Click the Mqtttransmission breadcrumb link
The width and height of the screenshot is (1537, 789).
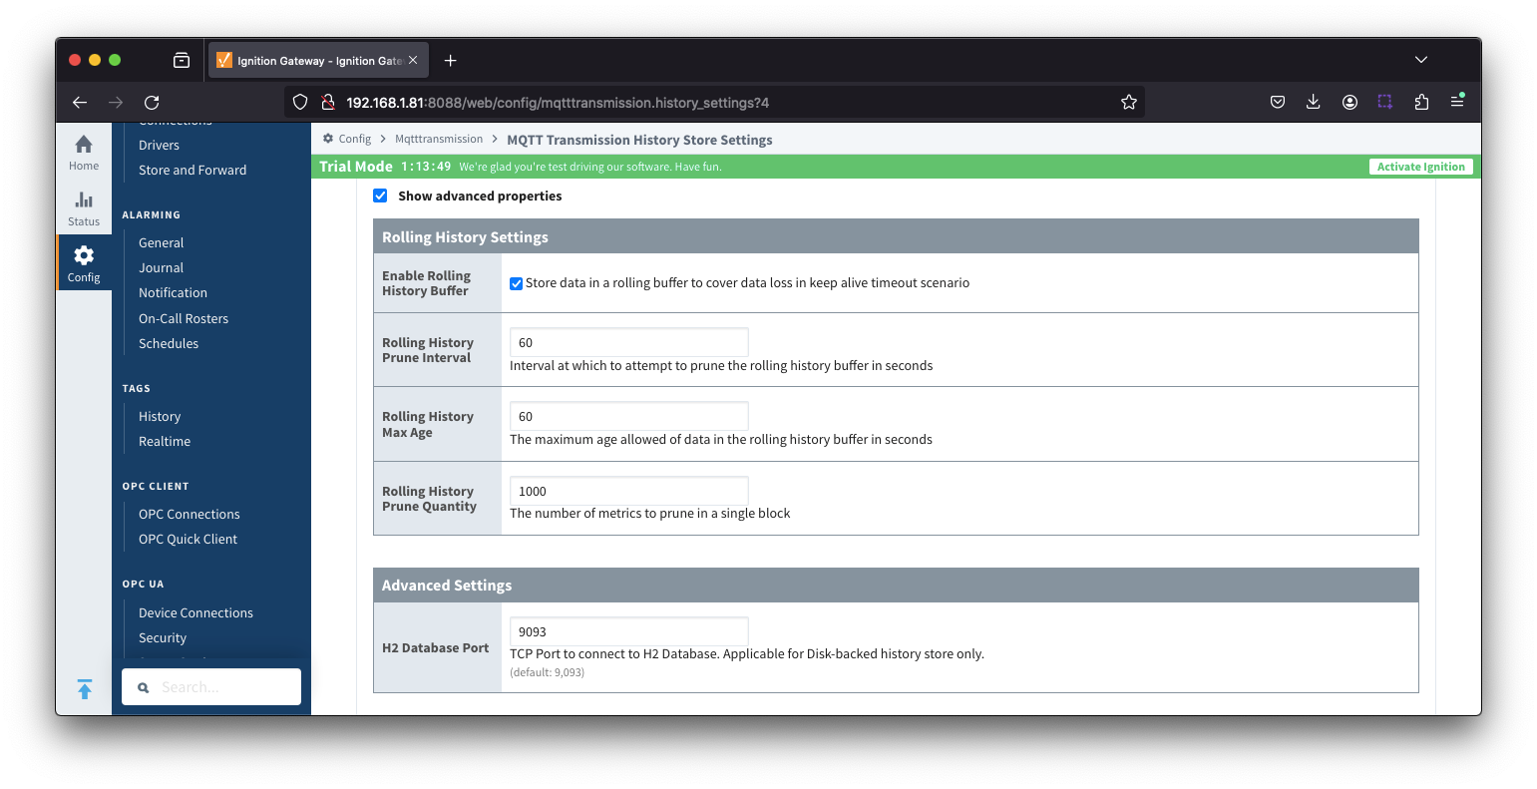[439, 139]
